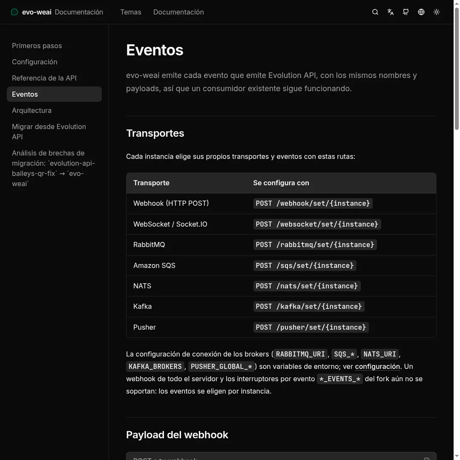
Task: Click the Amazon SQS table cell
Action: point(154,265)
